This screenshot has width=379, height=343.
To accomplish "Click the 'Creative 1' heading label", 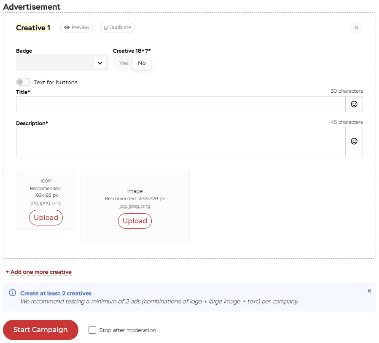I will pos(33,28).
